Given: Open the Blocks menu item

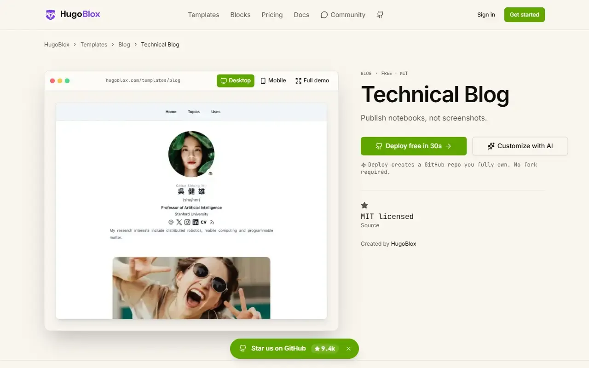Looking at the screenshot, I should [240, 15].
